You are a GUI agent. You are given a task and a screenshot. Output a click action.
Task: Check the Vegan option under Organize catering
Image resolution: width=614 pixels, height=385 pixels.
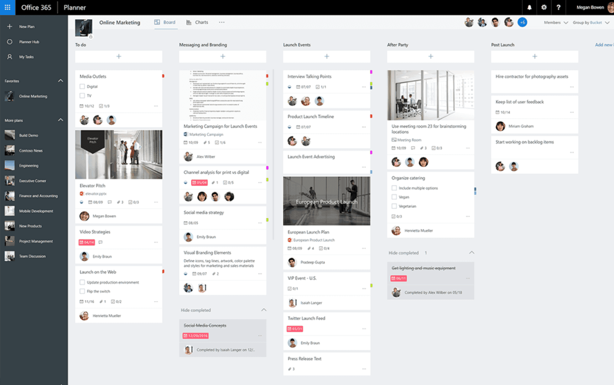(394, 197)
